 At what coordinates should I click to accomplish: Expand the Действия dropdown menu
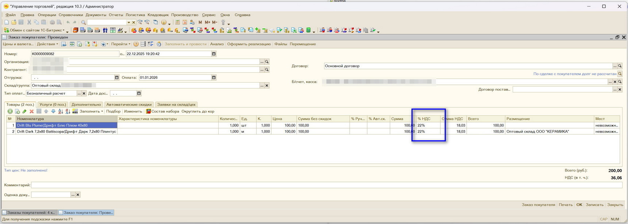pyautogui.click(x=47, y=44)
